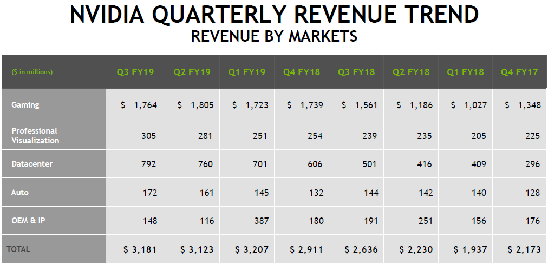Select the TOTAL row label
Viewport: 548px width, 264px height.
tap(18, 249)
